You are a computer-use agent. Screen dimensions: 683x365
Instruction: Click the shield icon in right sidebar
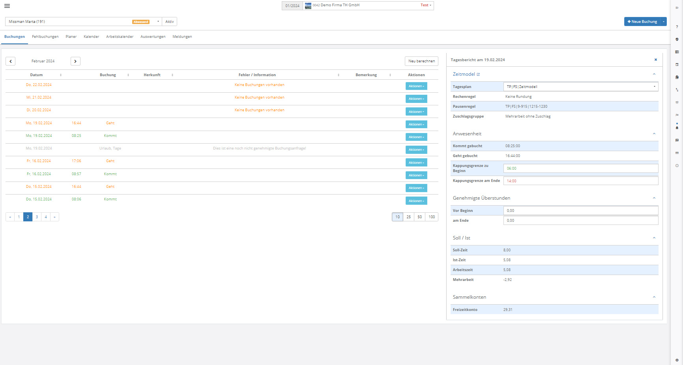(x=677, y=39)
